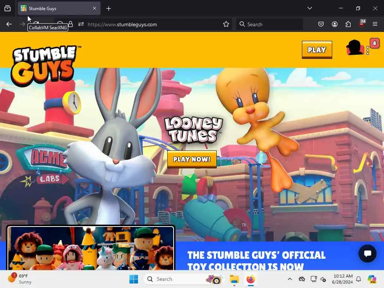Click the red notification badge showing 8
The width and height of the screenshot is (384, 288).
pyautogui.click(x=374, y=43)
